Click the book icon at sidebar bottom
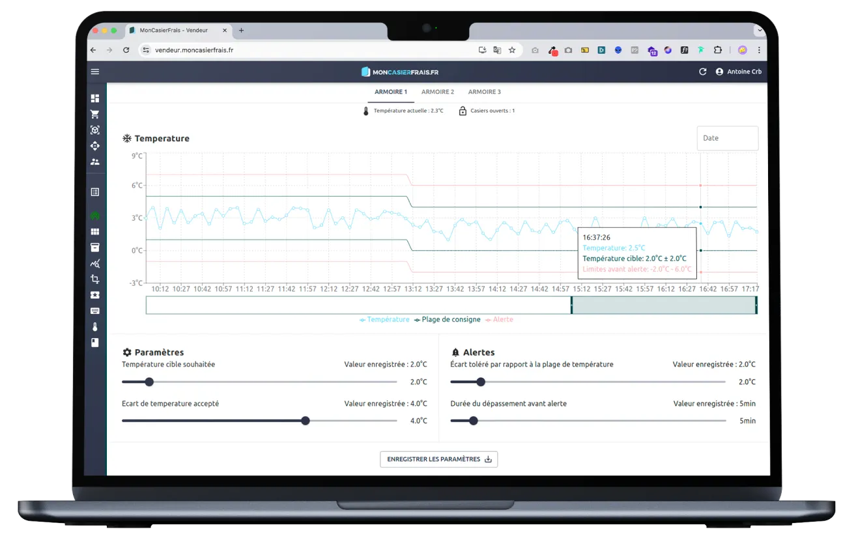This screenshot has width=856, height=549. 95,343
